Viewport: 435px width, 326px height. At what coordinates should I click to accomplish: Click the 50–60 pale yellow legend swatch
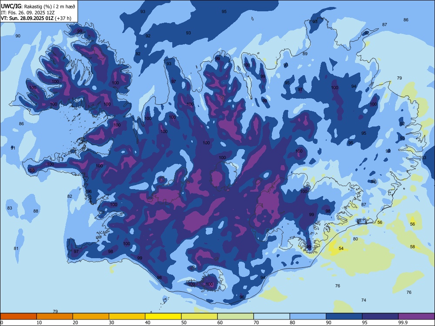pos(199,316)
